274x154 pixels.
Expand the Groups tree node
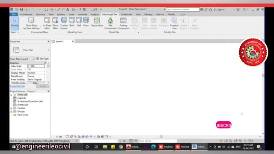12,112
